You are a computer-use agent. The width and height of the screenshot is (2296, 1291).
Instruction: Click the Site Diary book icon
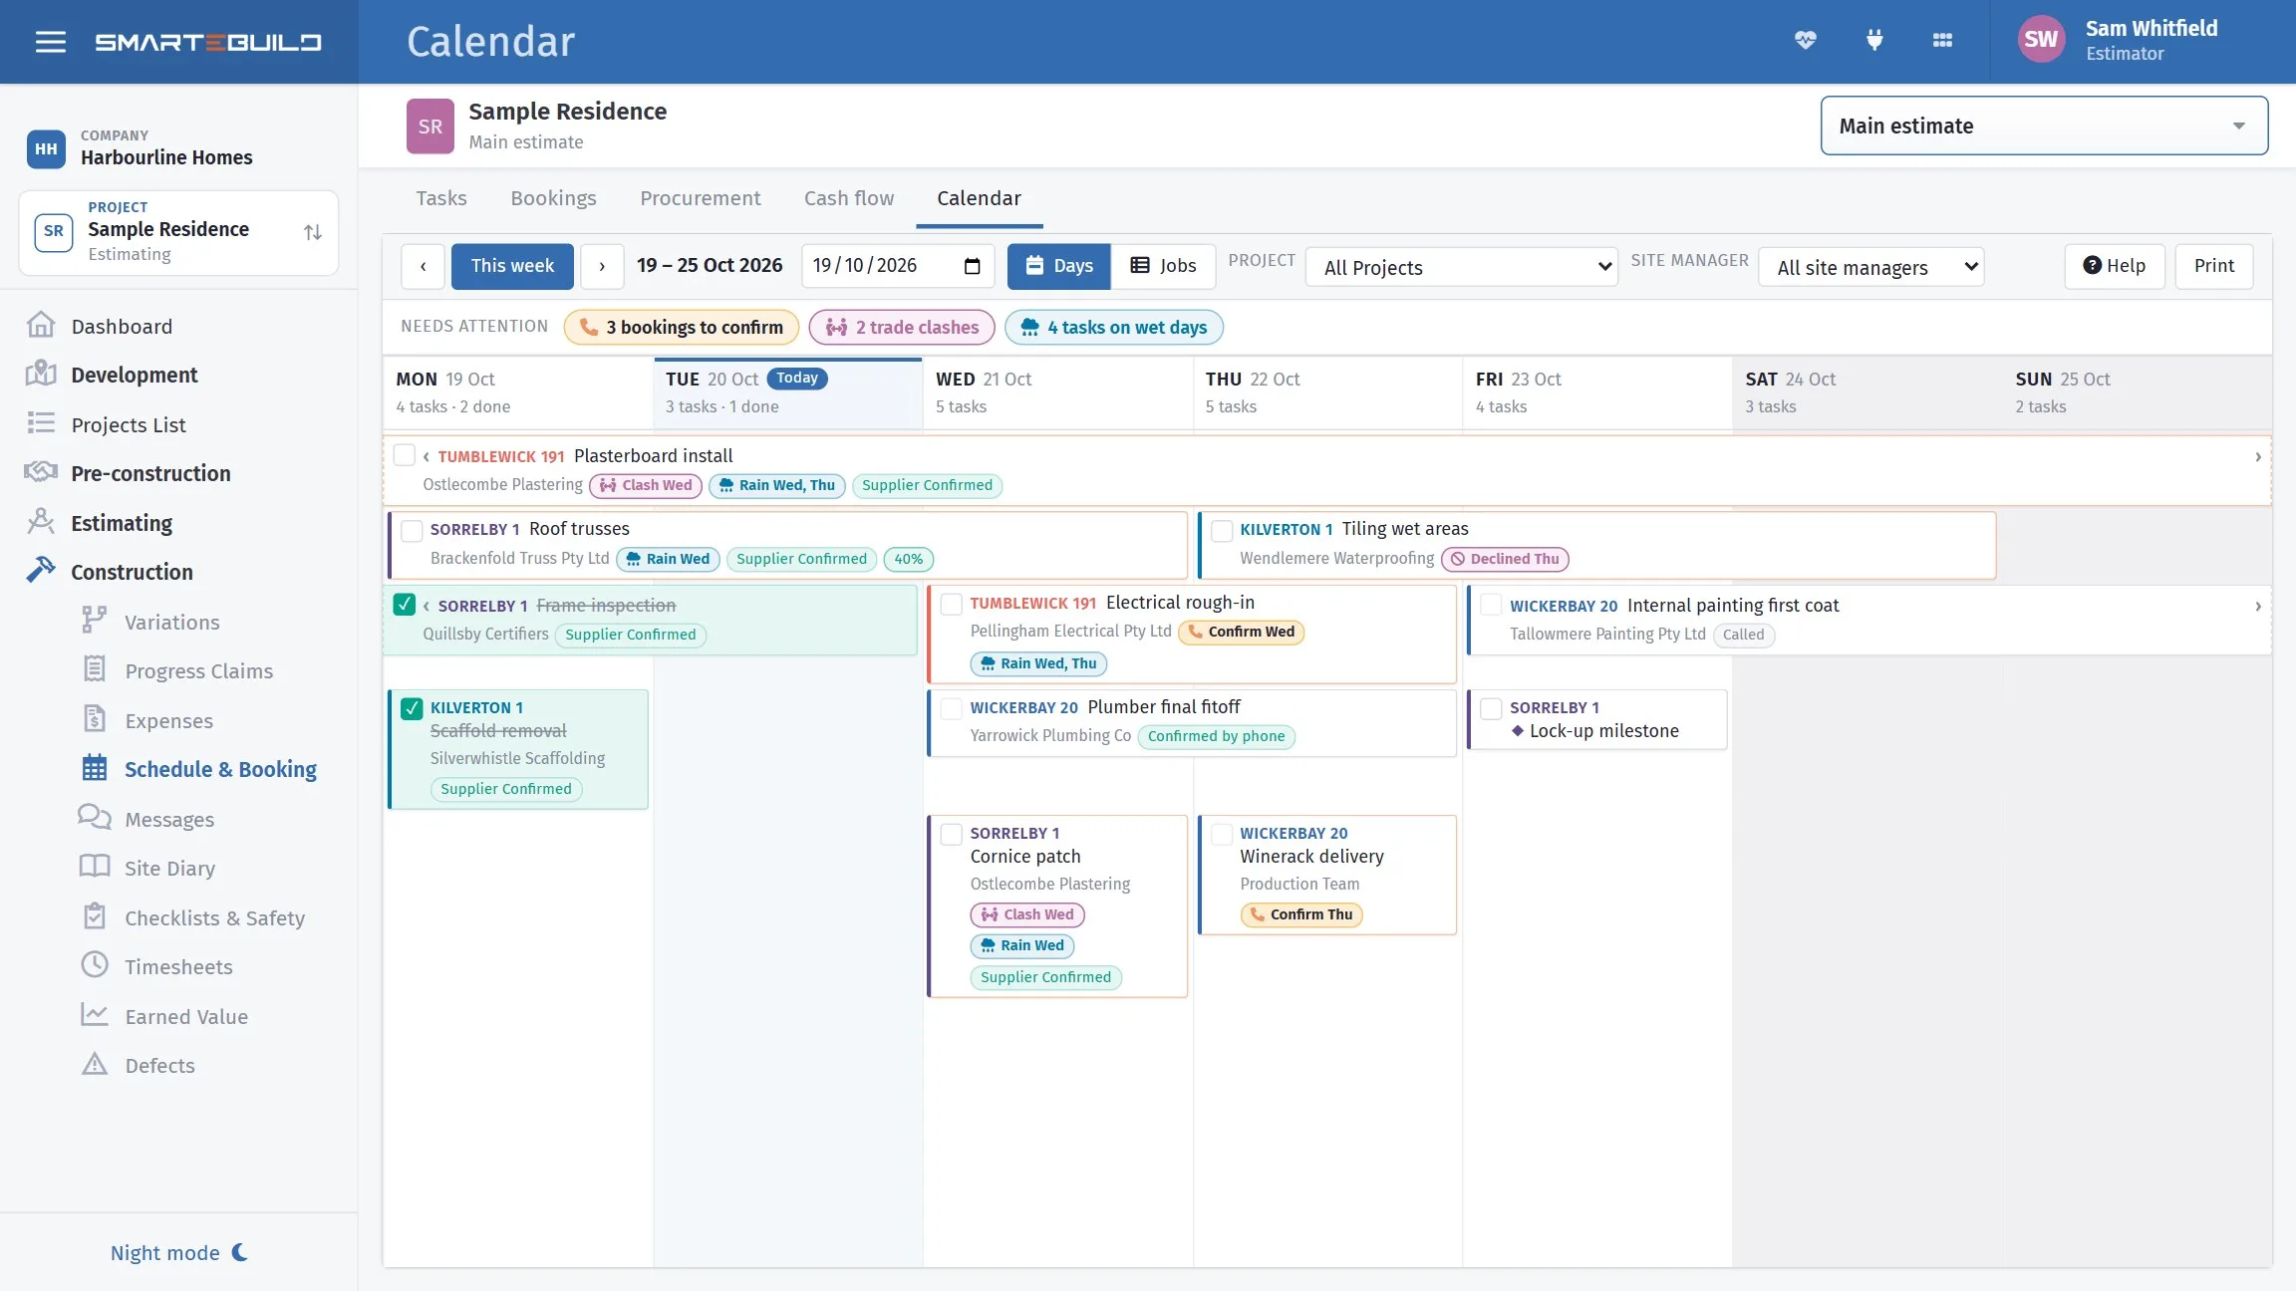tap(95, 867)
